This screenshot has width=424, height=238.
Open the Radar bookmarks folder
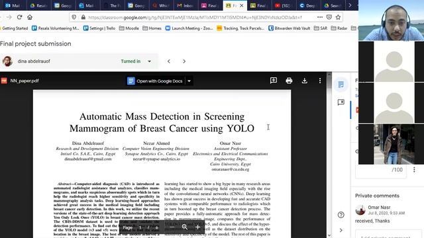(339, 28)
